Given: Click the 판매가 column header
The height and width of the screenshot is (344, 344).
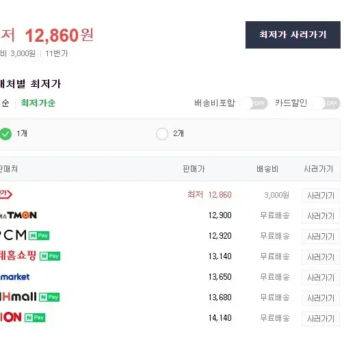Looking at the screenshot, I should [x=194, y=169].
